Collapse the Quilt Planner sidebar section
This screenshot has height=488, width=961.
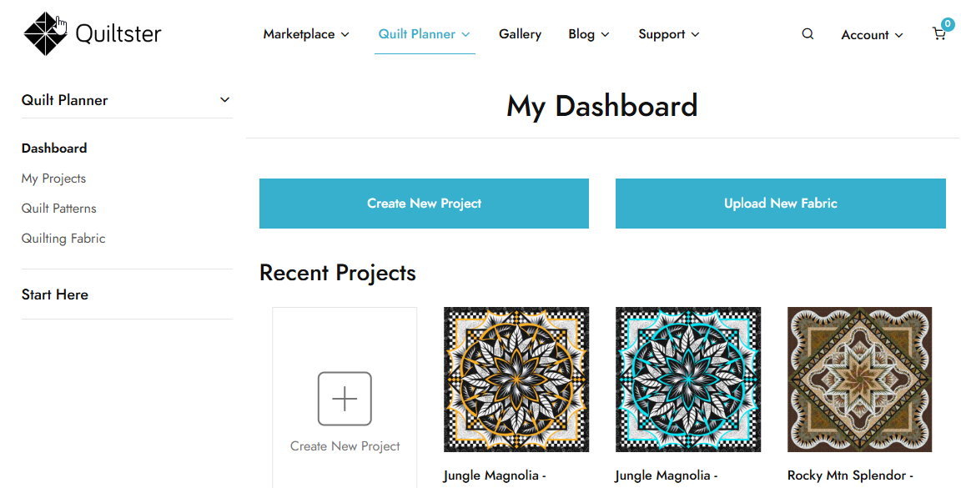224,100
